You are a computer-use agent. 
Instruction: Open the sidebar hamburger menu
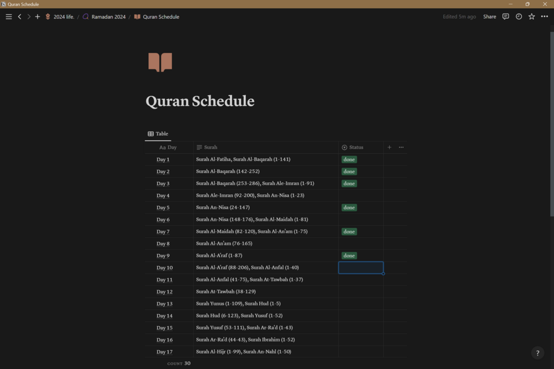coord(9,17)
